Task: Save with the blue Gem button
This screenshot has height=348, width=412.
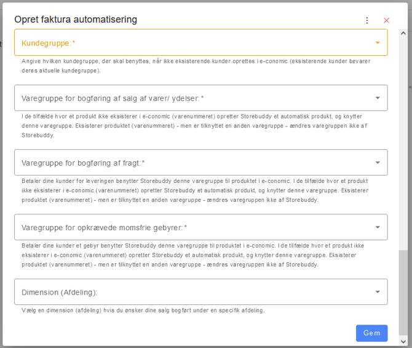Action: pyautogui.click(x=371, y=333)
